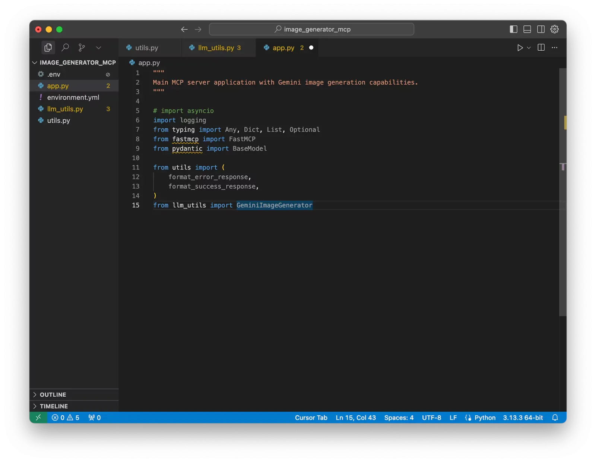Screen dimensions: 596x462
Task: Click the Optional type on line 7
Action: click(305, 129)
